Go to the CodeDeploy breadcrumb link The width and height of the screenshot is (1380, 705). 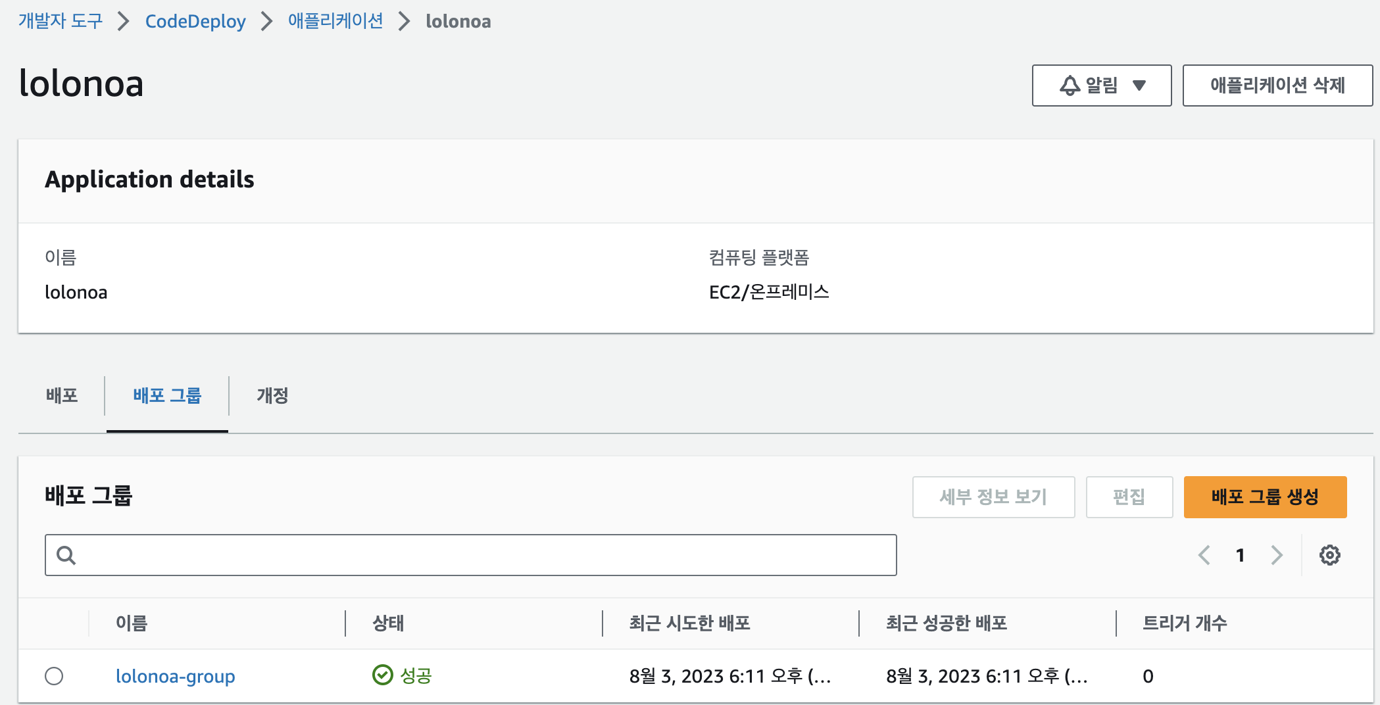(x=195, y=21)
